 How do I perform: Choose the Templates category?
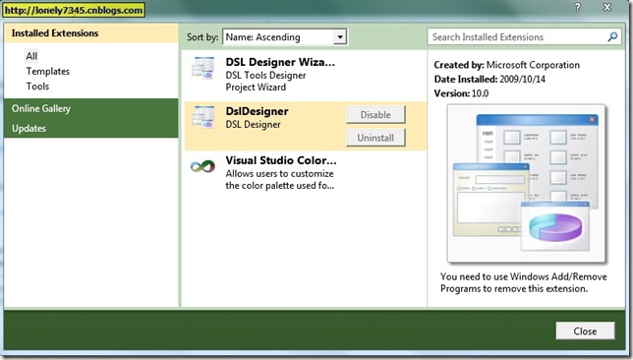click(47, 71)
